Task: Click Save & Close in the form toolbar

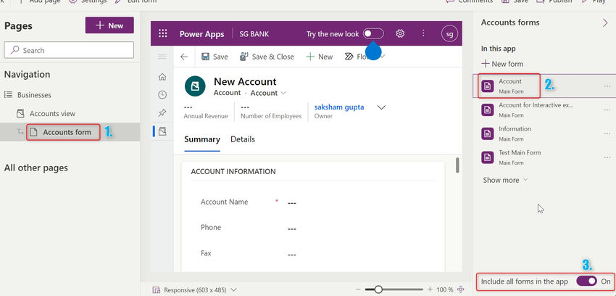Action: (267, 57)
